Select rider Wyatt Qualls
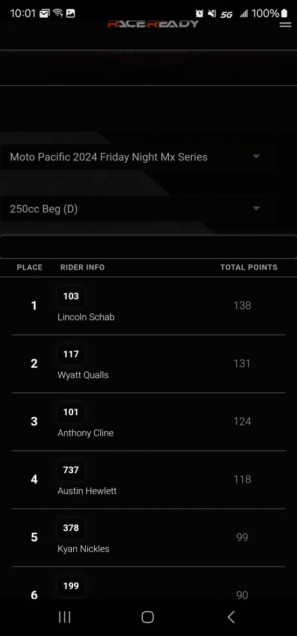The height and width of the screenshot is (636, 297). coord(83,375)
